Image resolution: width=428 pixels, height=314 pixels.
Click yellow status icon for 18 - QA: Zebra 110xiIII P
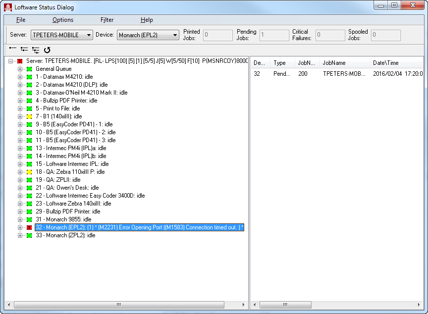(x=29, y=172)
